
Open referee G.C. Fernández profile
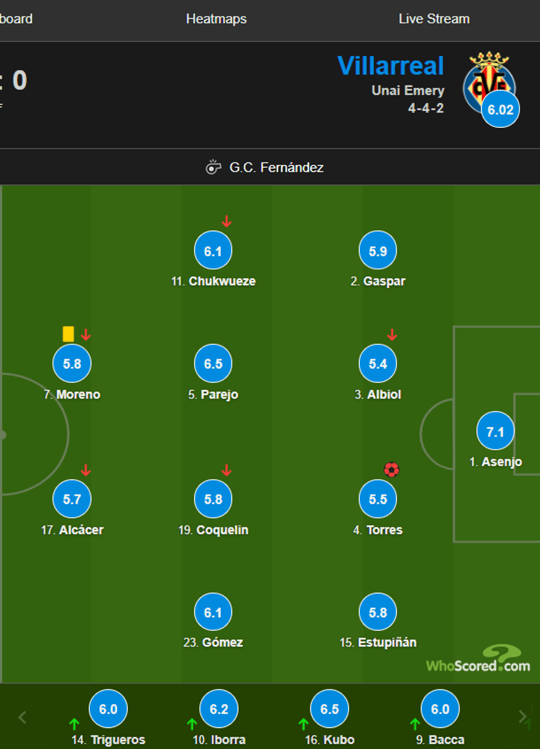tap(276, 168)
